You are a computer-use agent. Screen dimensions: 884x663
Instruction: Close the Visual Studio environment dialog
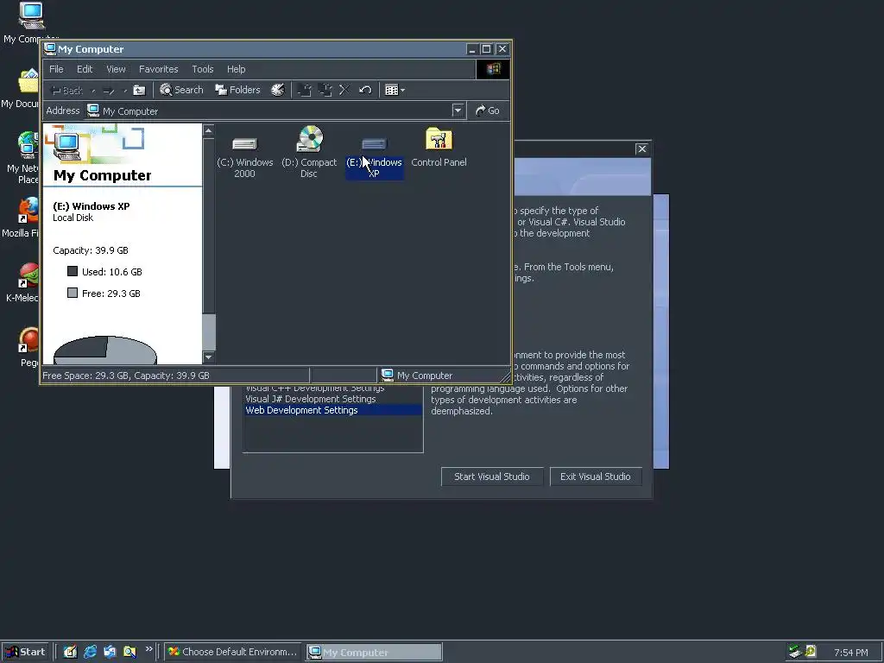pyautogui.click(x=641, y=148)
